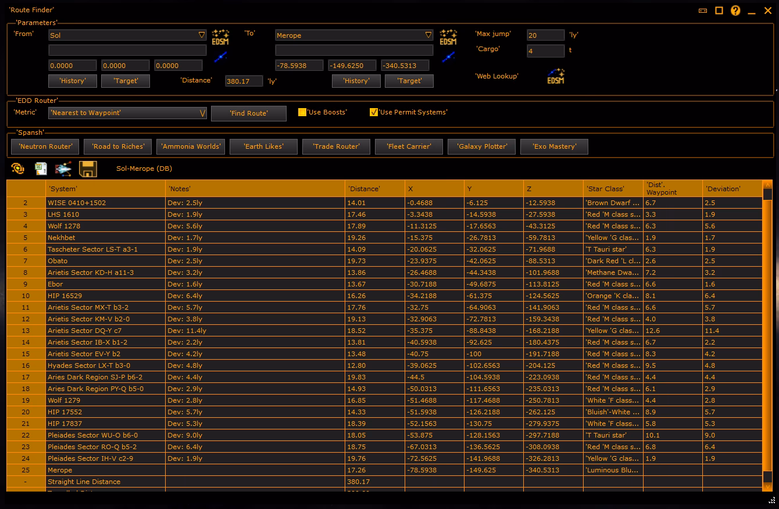This screenshot has height=509, width=779.
Task: Open the Galaxy Plotter
Action: [x=482, y=146]
